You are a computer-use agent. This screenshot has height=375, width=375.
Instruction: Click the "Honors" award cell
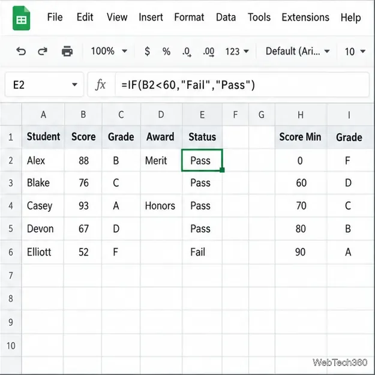(x=161, y=206)
